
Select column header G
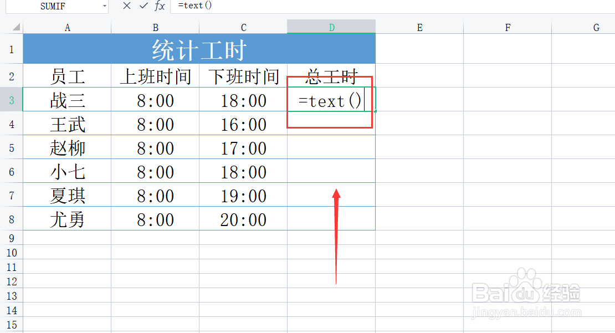(596, 27)
